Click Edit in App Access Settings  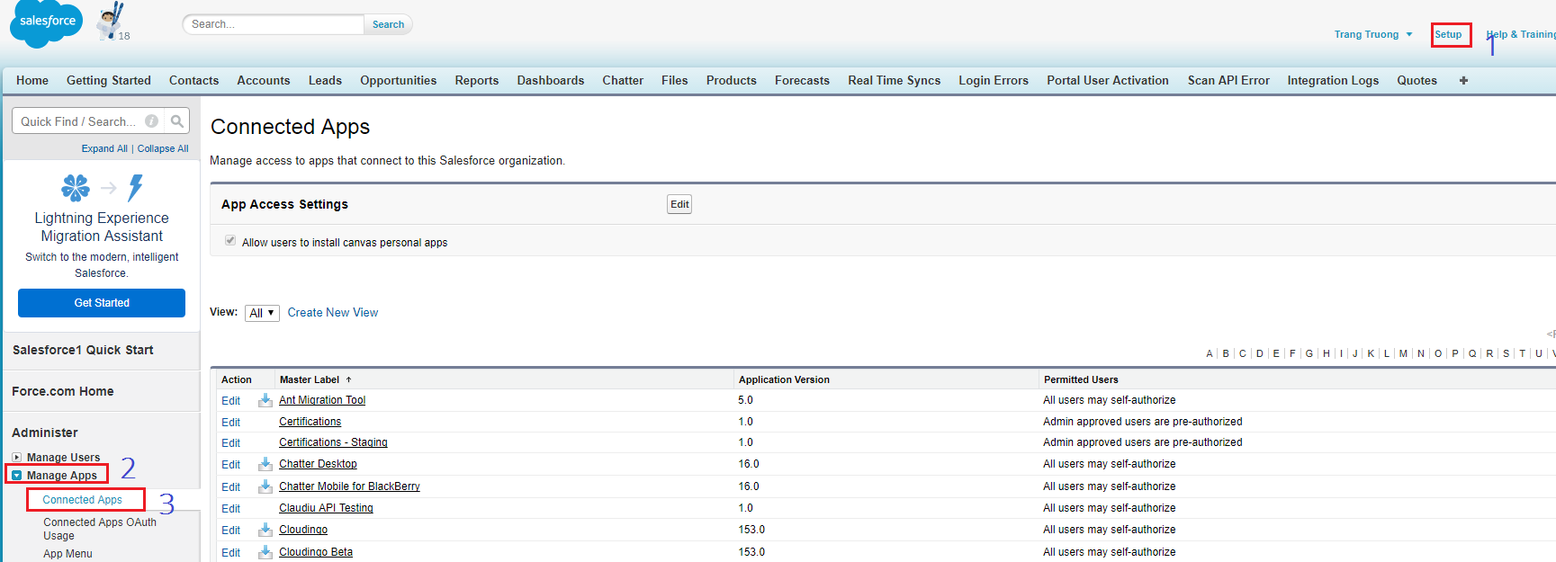coord(679,204)
